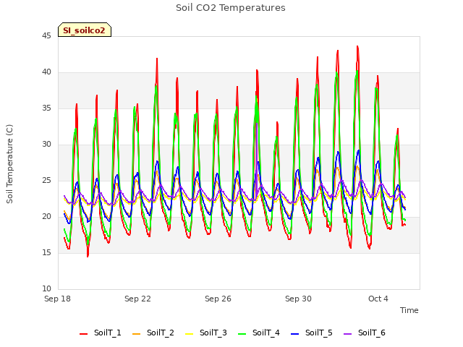The image size is (463, 347).
Task: Select the SoilT_3 legend label
Action: coord(213,333)
